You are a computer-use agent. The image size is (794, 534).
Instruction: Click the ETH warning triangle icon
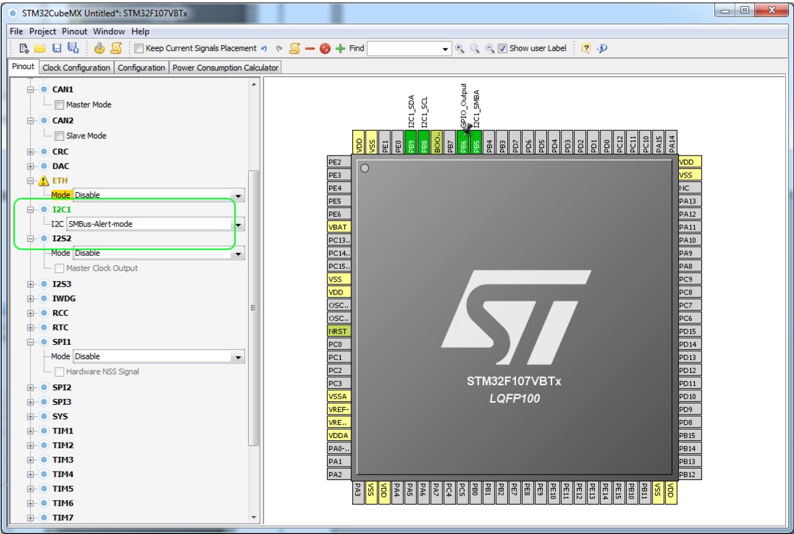tap(43, 181)
